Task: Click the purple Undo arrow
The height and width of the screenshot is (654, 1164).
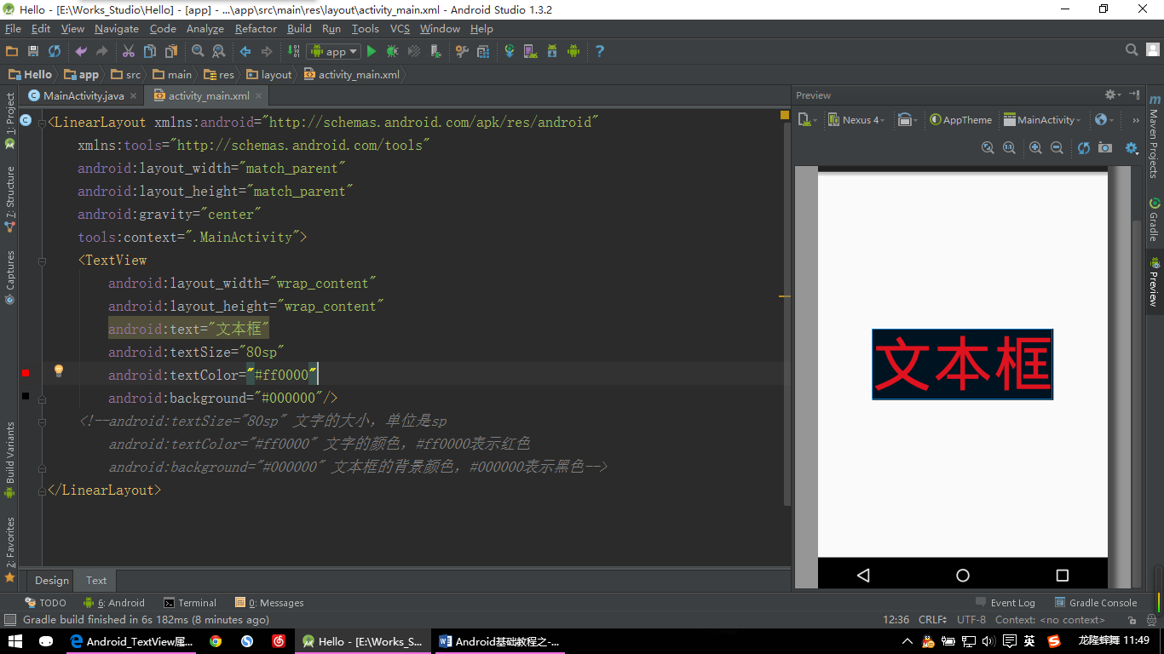Action: (81, 51)
